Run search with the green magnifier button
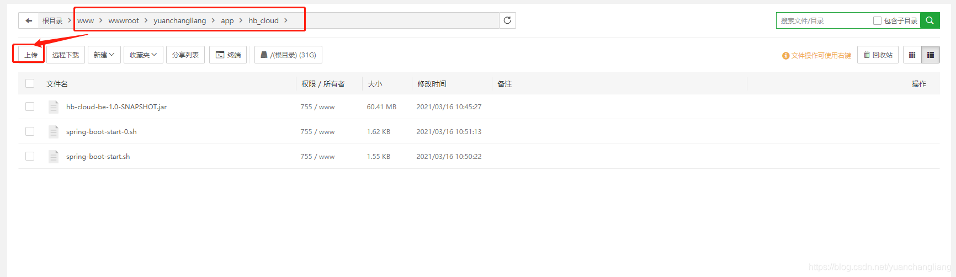This screenshot has height=277, width=956. pos(930,20)
